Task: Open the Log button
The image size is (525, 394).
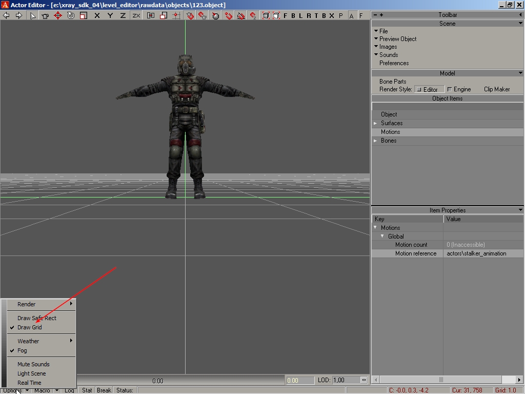Action: (x=69, y=390)
